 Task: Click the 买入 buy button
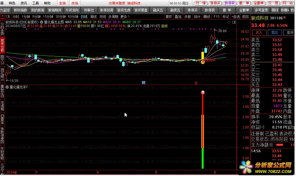(x=259, y=32)
